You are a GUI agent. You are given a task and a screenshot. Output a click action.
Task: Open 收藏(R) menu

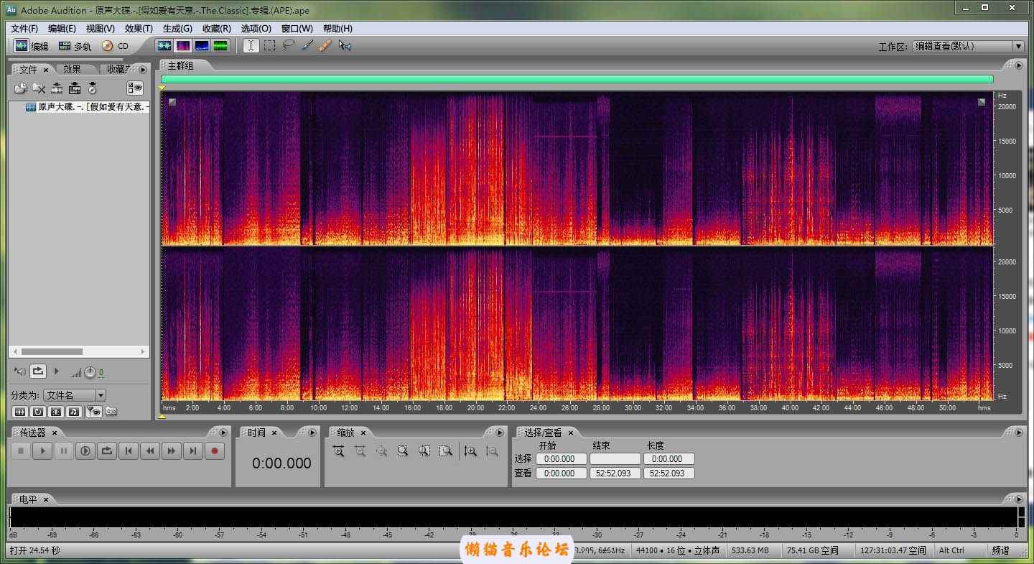click(x=216, y=29)
